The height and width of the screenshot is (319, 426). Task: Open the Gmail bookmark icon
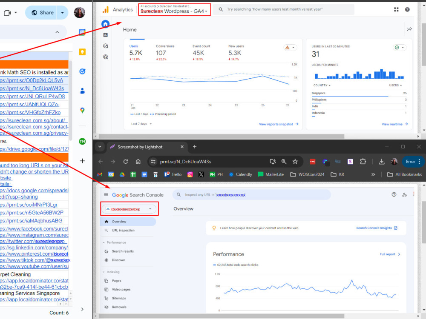click(x=100, y=174)
